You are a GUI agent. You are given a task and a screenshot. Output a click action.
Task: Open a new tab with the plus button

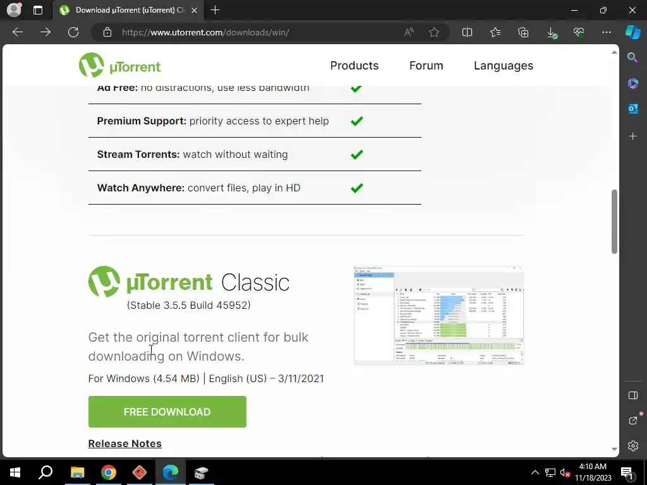[x=215, y=10]
